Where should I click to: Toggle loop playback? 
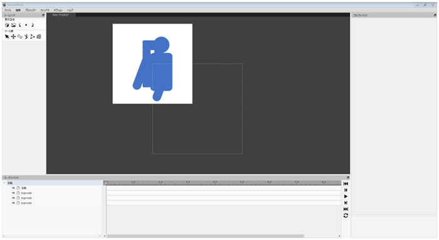[346, 216]
